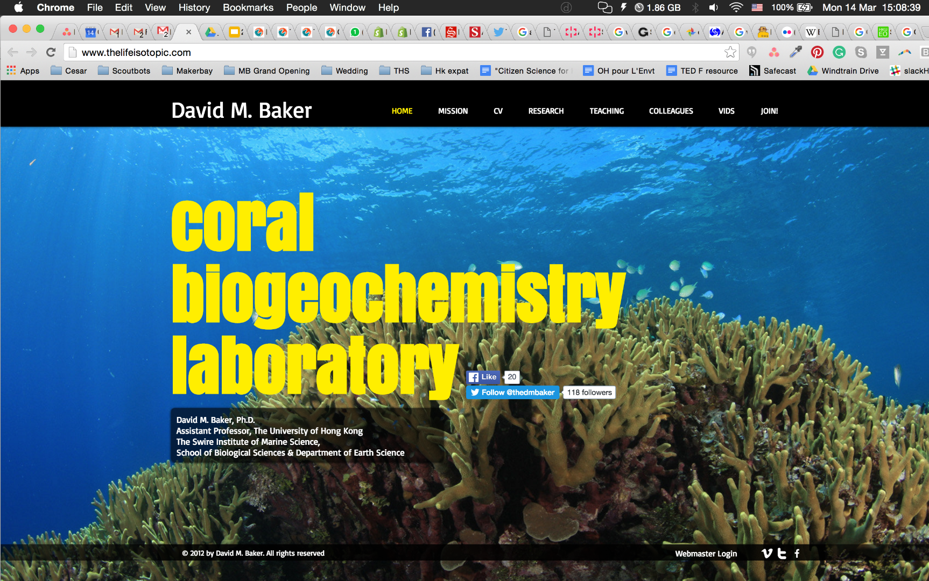
Task: Click the volume icon in the menu bar
Action: coord(714,8)
